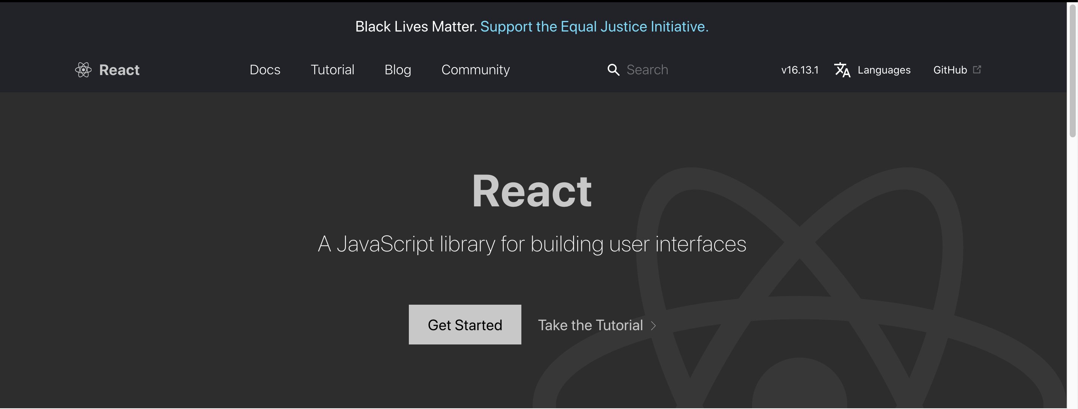This screenshot has height=409, width=1078.
Task: Open the Community nav item
Action: click(x=475, y=70)
